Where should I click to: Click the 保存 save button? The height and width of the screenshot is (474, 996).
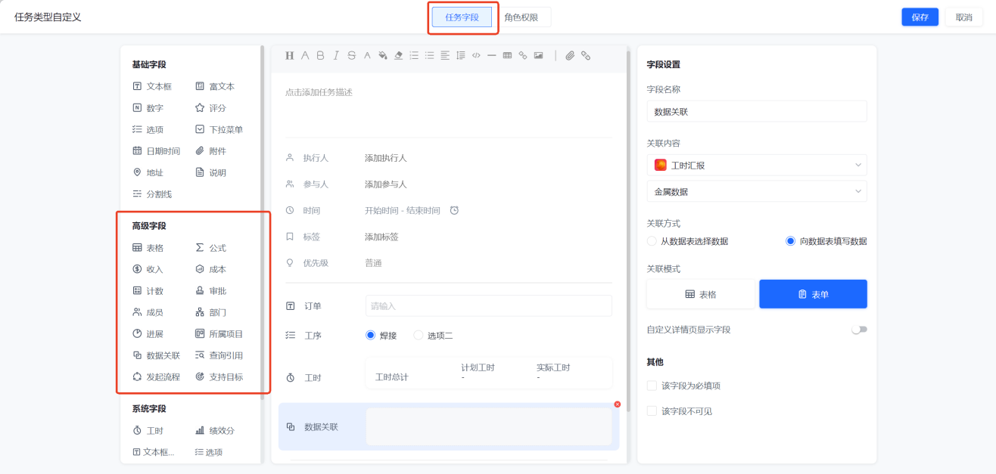[920, 17]
